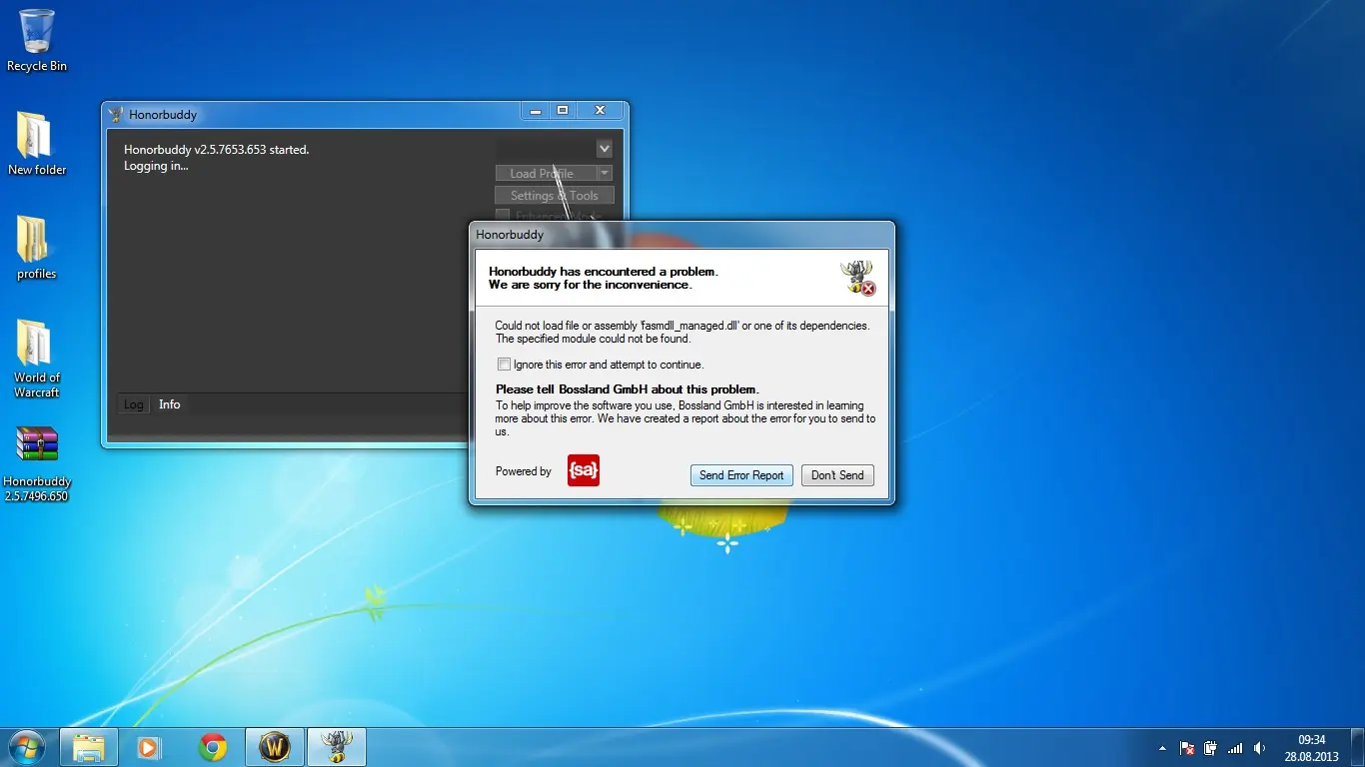Open the clock showing 09:34
The width and height of the screenshot is (1365, 767).
pyautogui.click(x=1311, y=748)
